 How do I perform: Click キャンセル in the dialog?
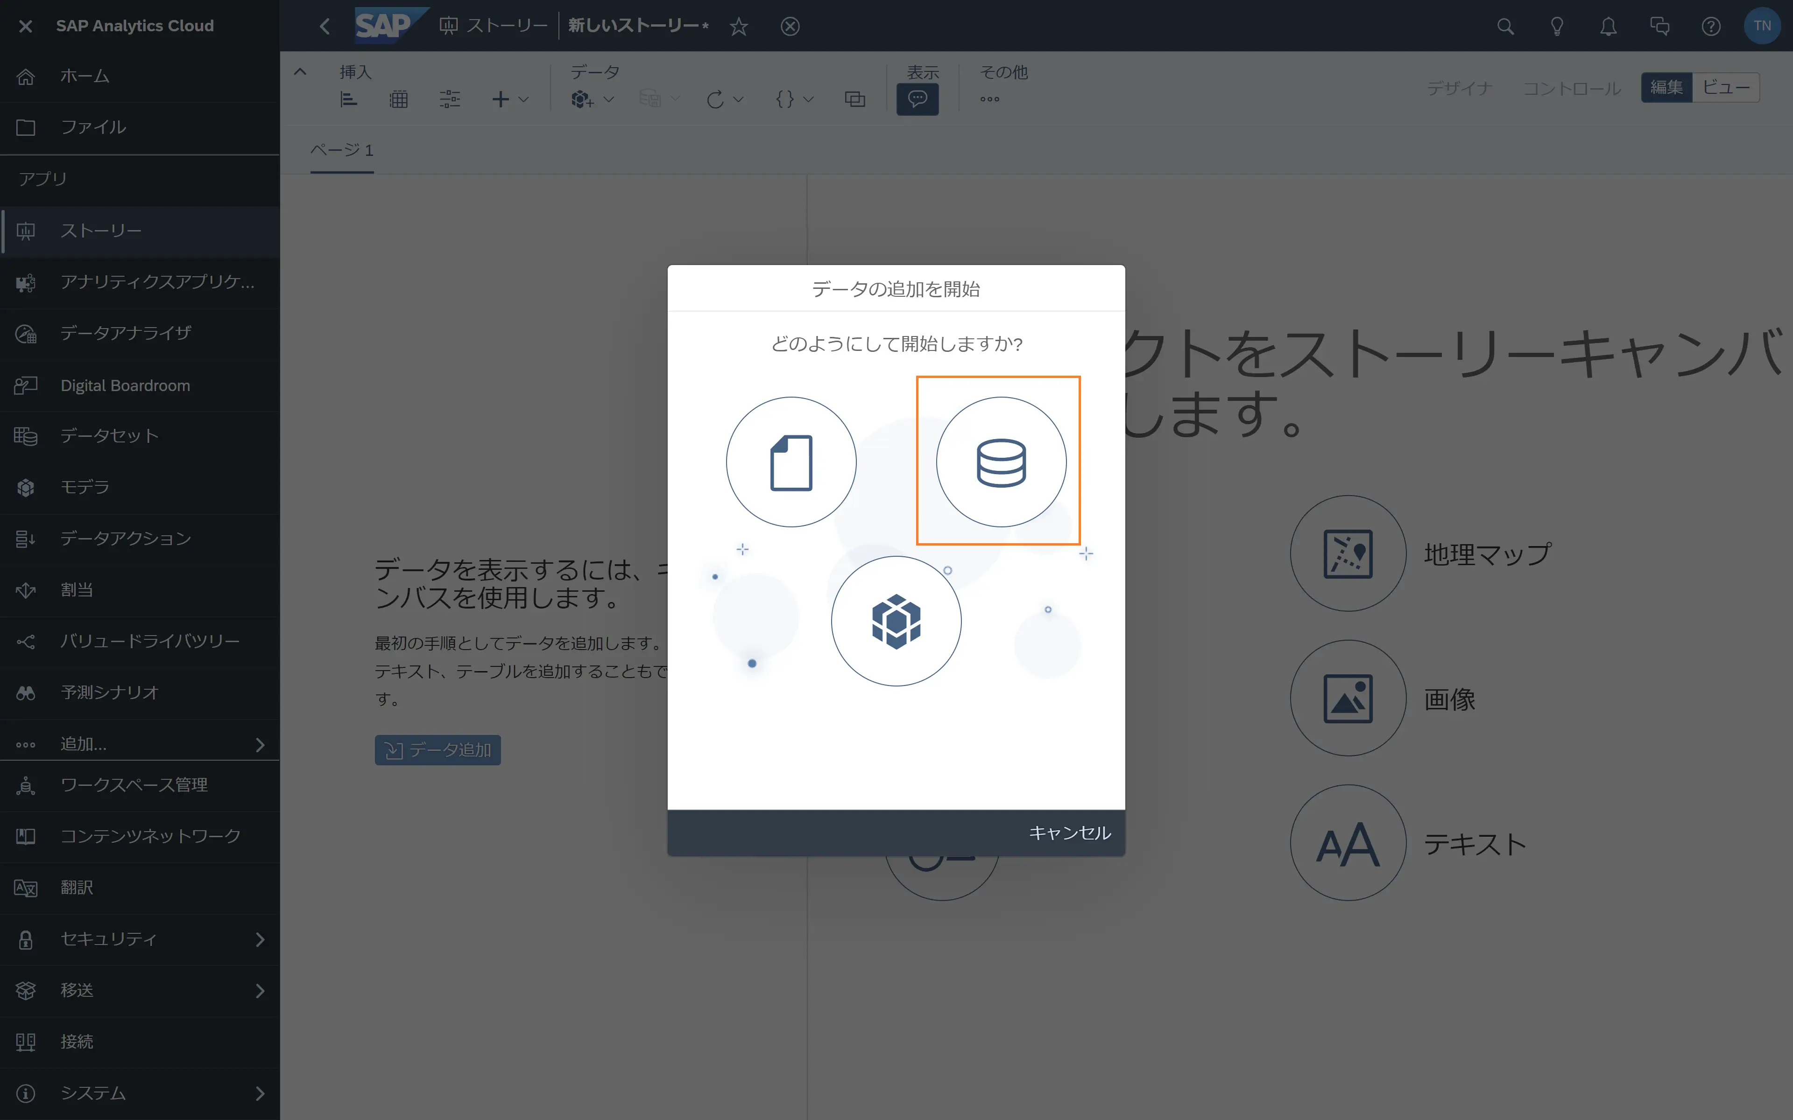pos(1070,833)
